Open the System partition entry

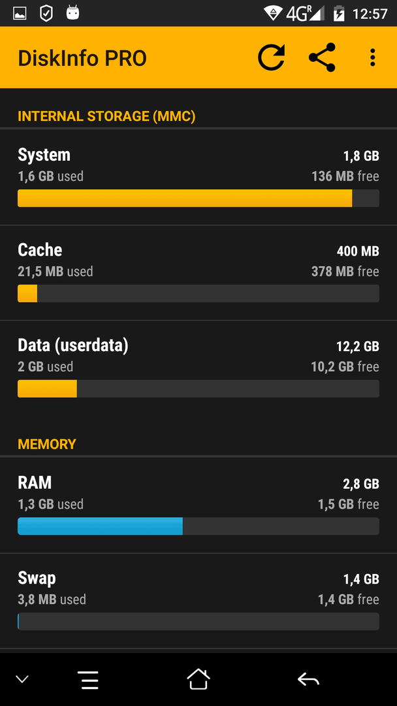point(198,177)
